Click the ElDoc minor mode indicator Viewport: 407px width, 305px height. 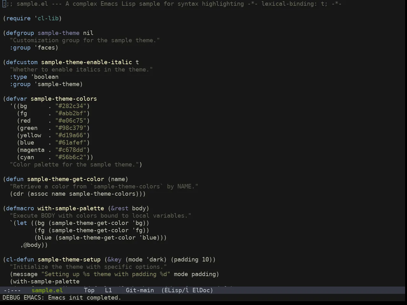pos(201,290)
